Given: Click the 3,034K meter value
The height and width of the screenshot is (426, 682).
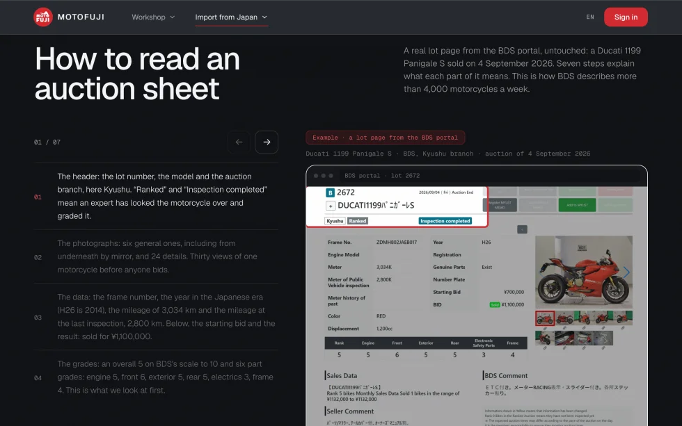Looking at the screenshot, I should (x=383, y=267).
